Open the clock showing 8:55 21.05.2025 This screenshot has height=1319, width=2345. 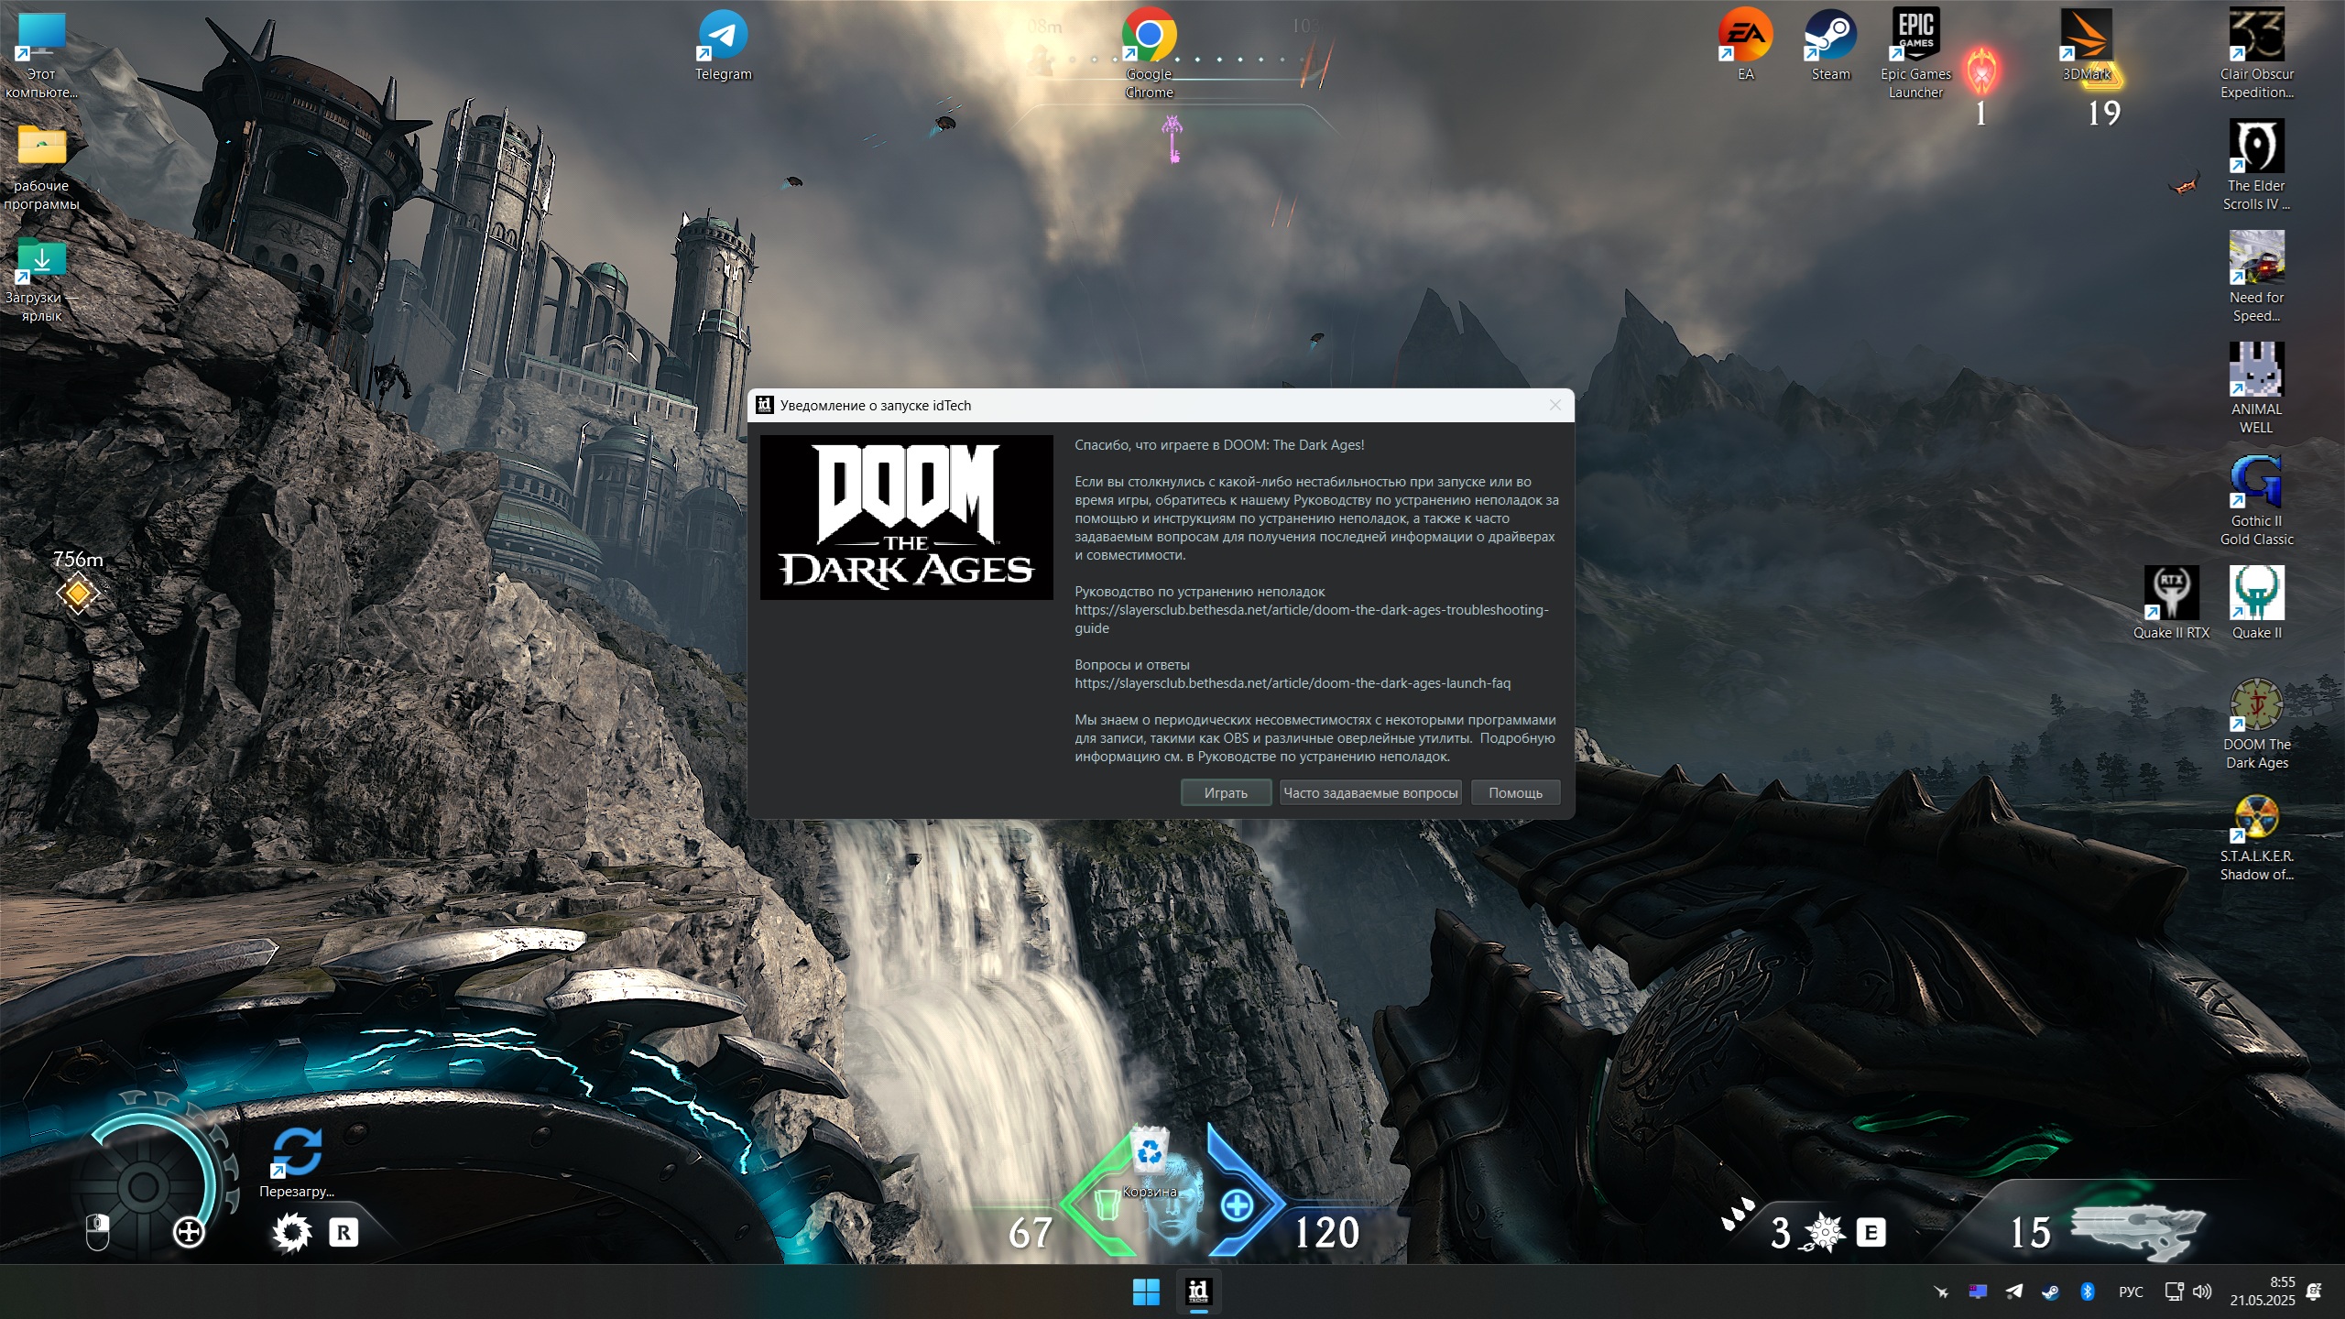[2263, 1292]
